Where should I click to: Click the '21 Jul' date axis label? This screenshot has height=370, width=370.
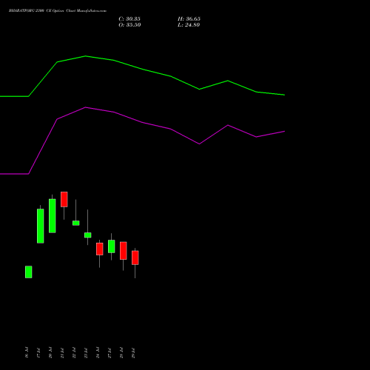pyautogui.click(x=62, y=353)
